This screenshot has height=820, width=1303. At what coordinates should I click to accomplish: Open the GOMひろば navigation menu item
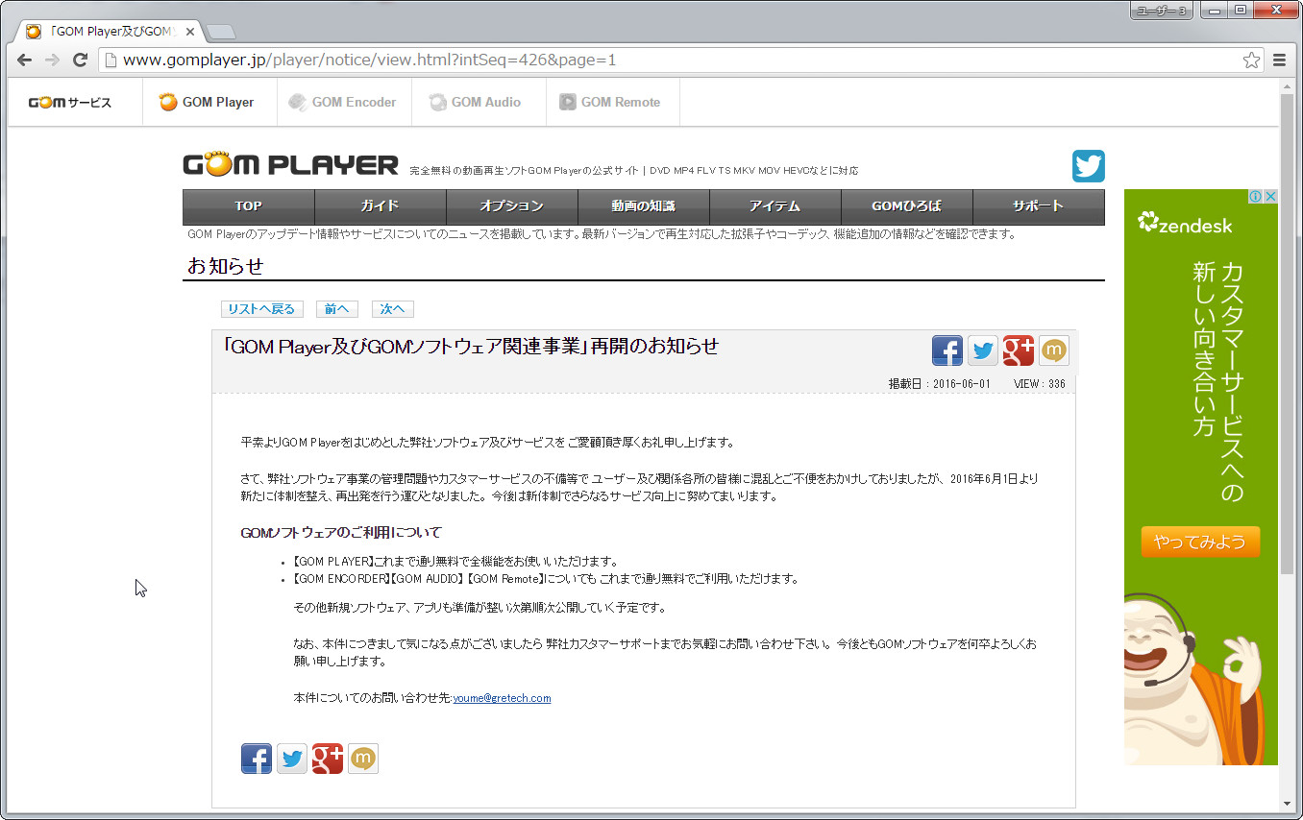(907, 205)
